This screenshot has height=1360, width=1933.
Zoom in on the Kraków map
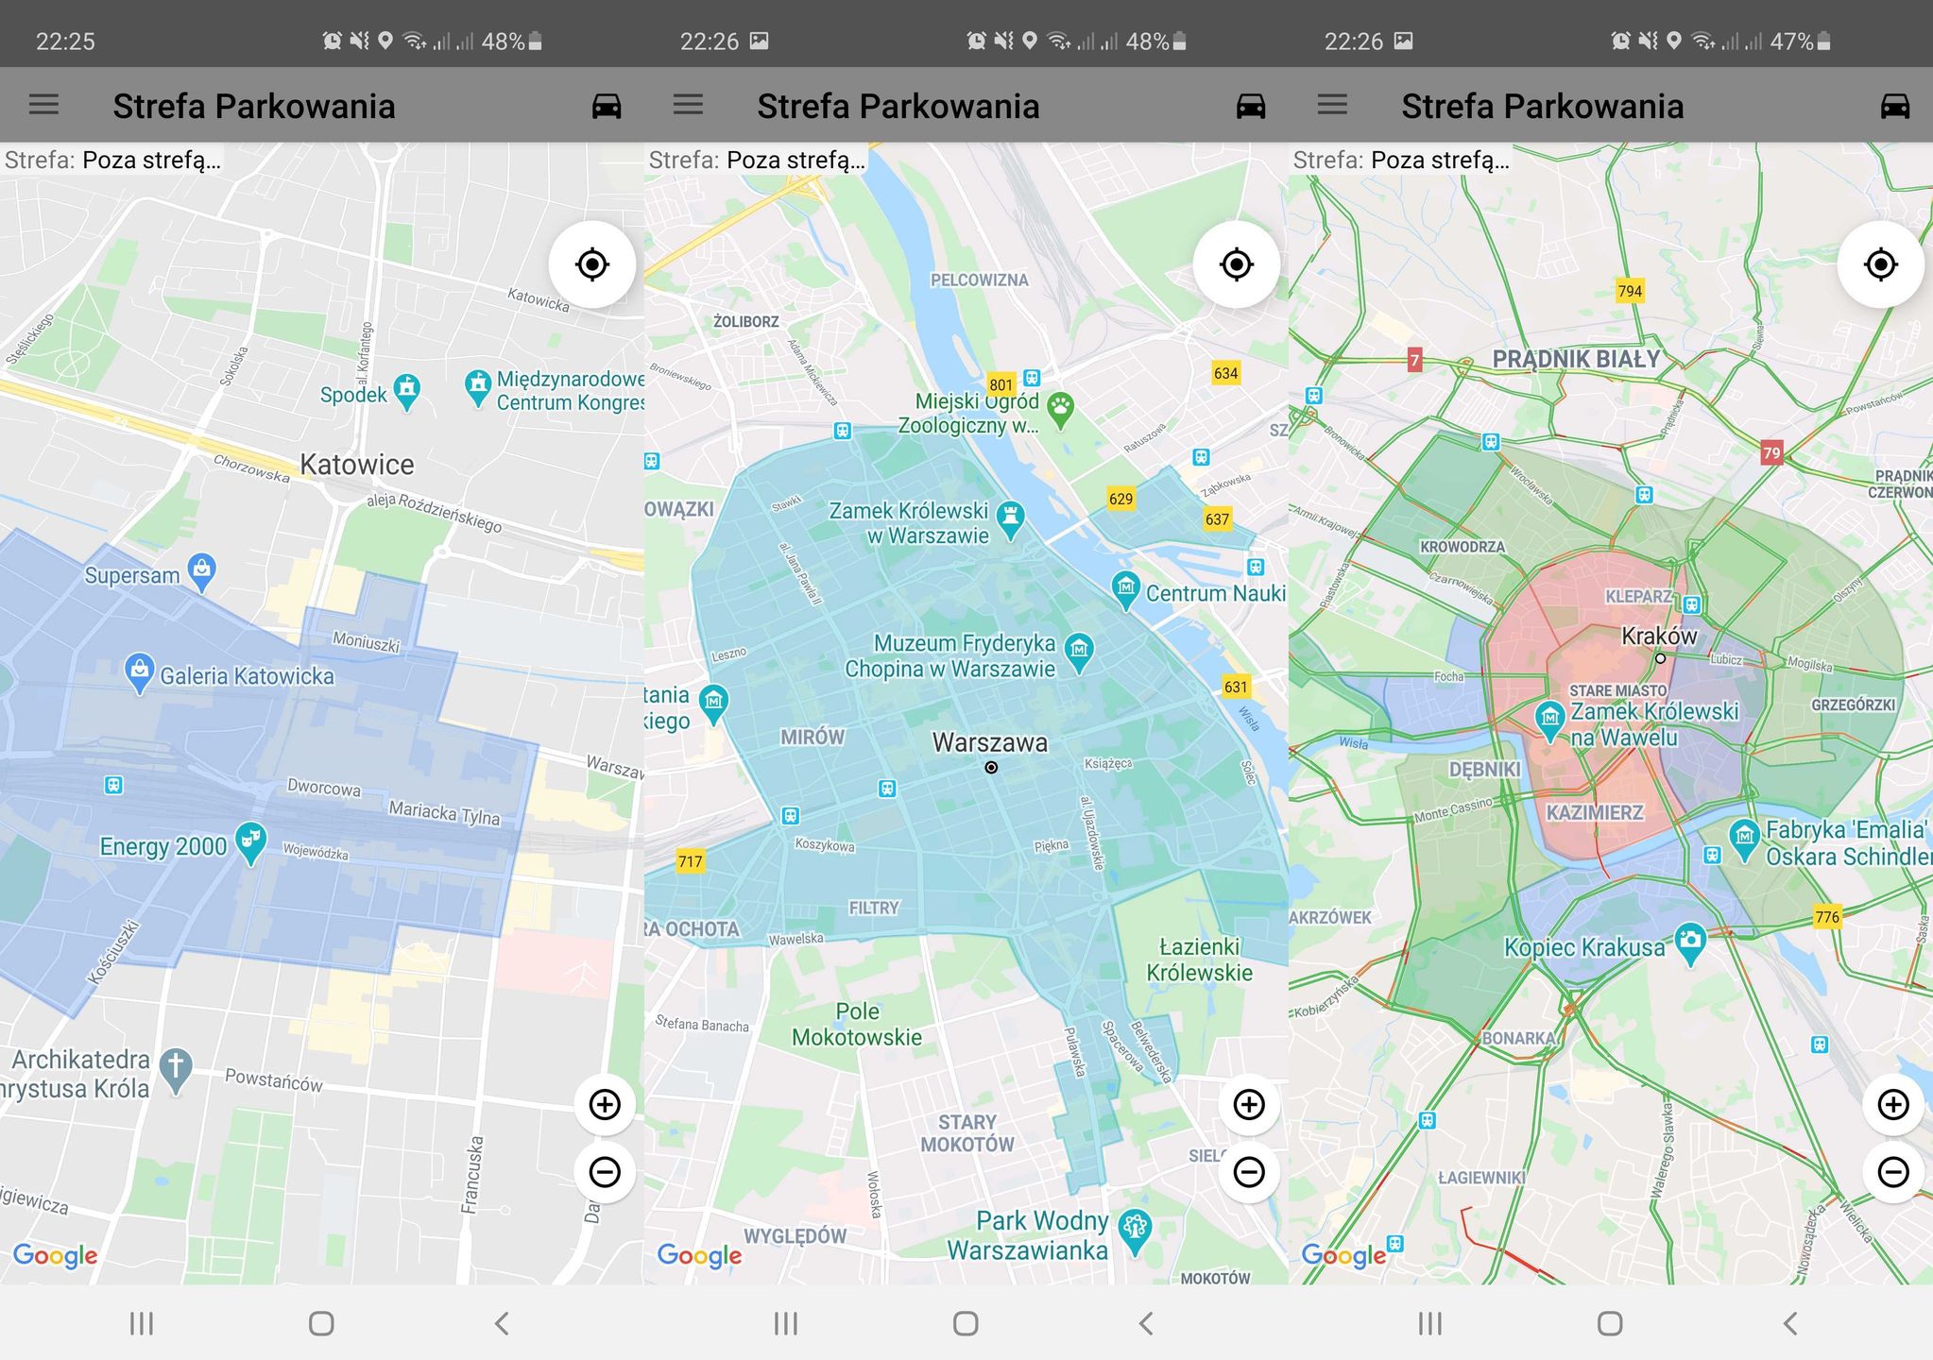coord(1893,1104)
